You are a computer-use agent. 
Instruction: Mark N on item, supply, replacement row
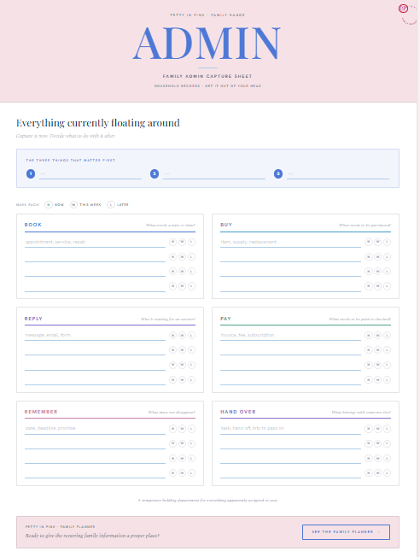369,242
